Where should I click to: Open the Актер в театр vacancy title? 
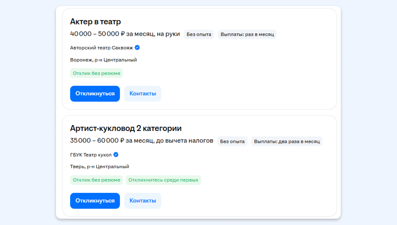95,22
